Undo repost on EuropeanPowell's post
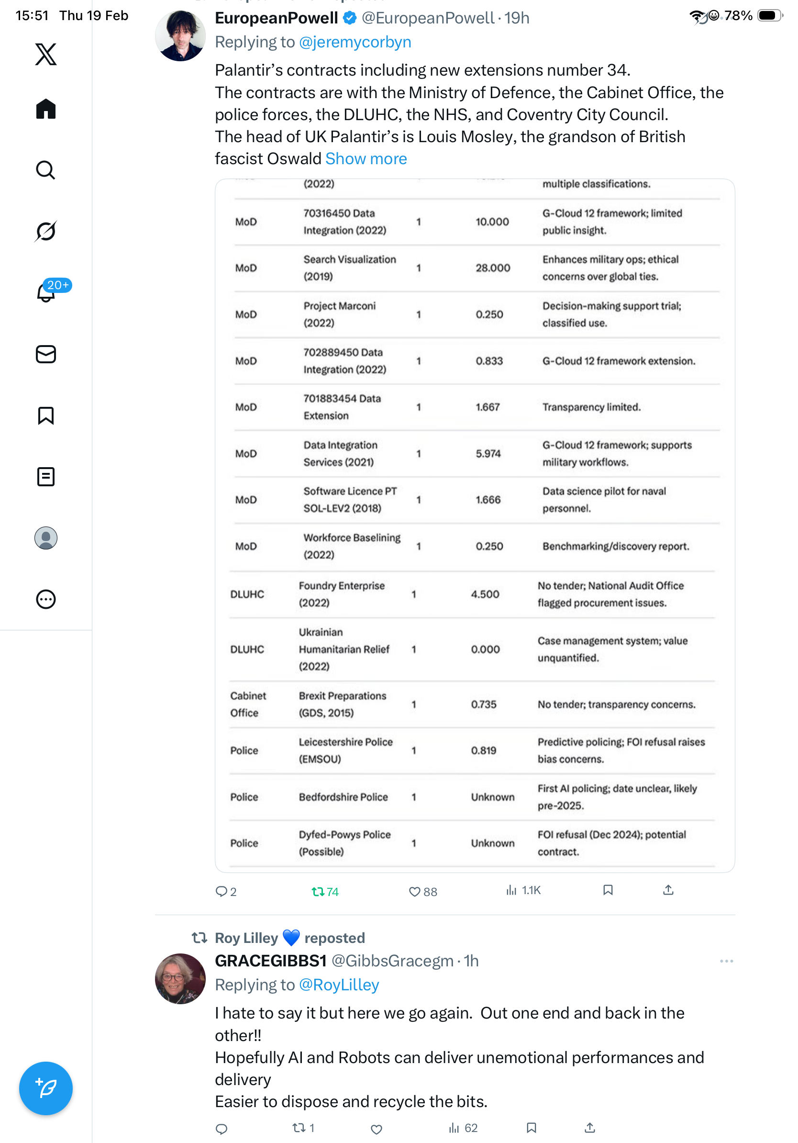The height and width of the screenshot is (1143, 798). point(324,892)
